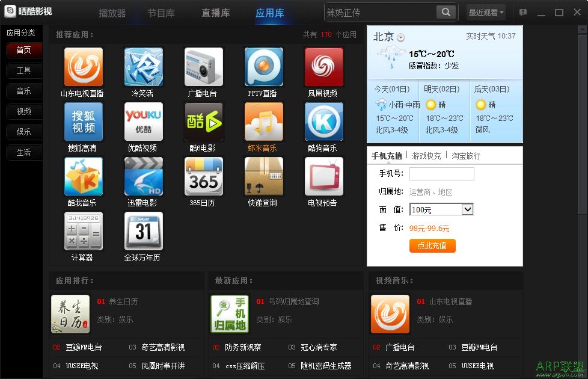Open 随机密码生成器 in newest apps
The width and height of the screenshot is (588, 379).
coord(326,366)
